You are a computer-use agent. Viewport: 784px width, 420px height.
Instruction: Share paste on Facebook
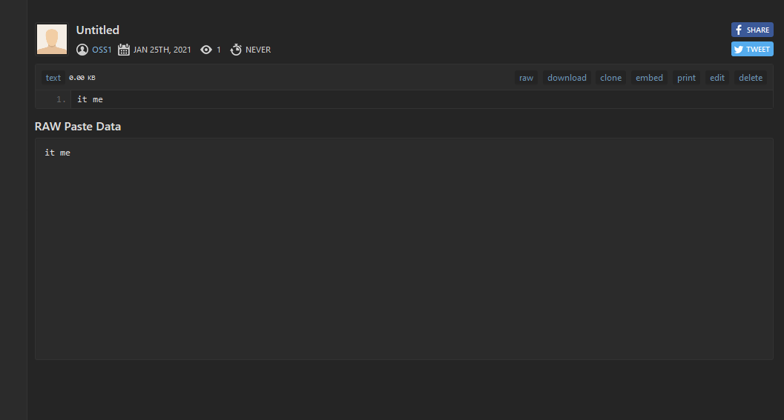(752, 30)
